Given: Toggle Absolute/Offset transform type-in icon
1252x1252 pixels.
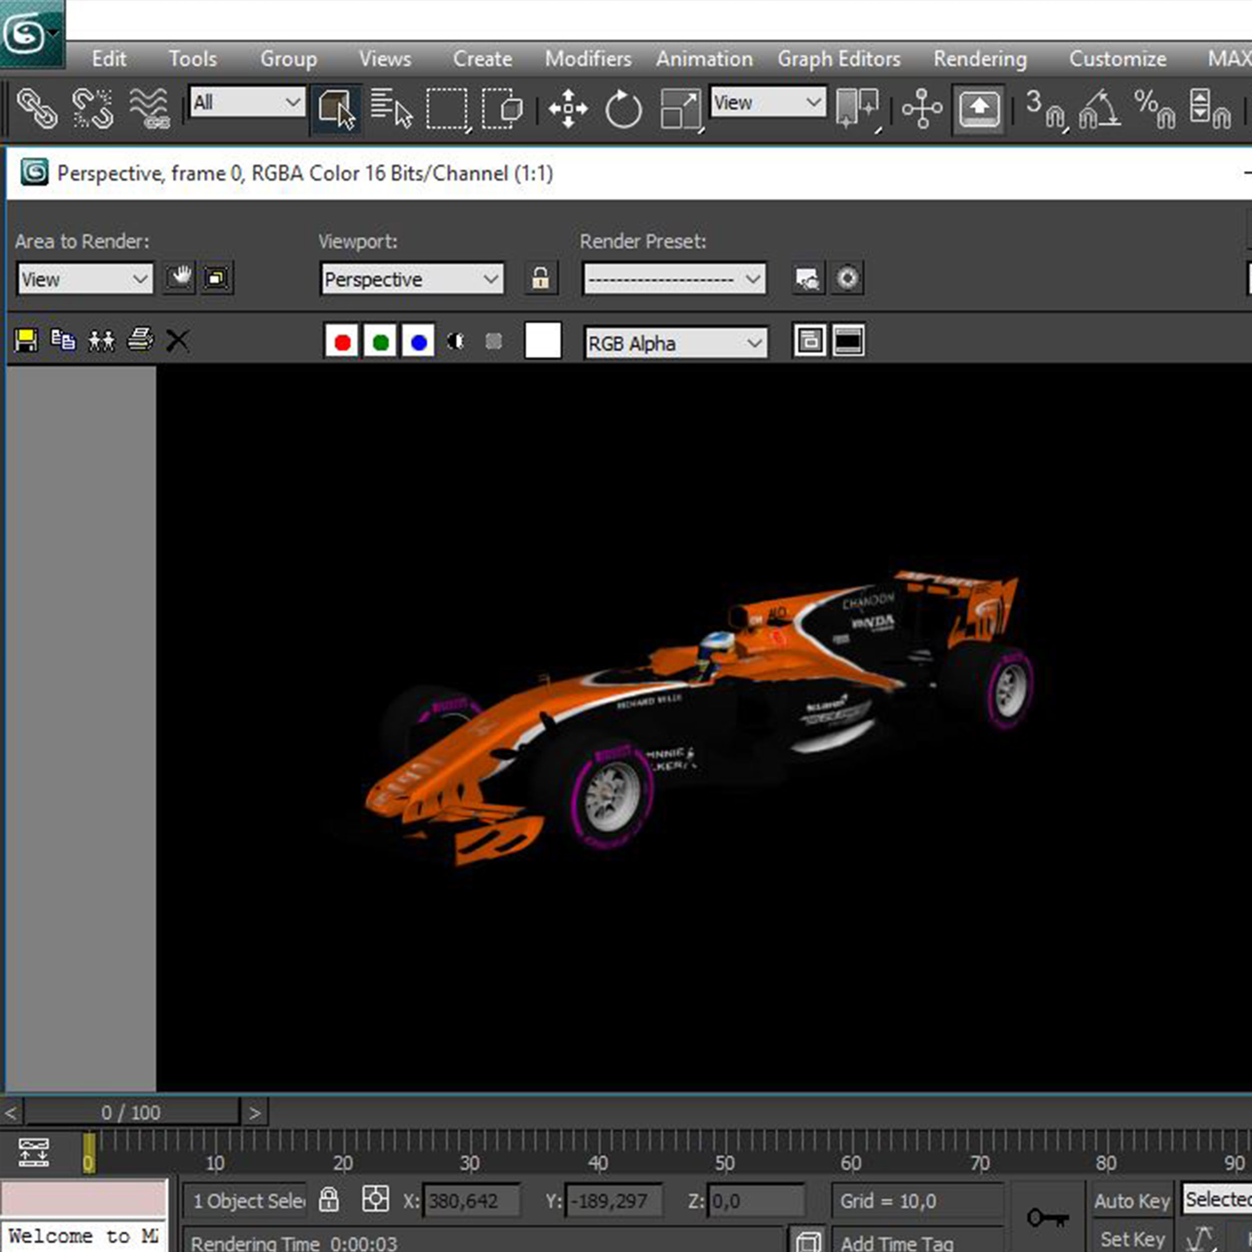Looking at the screenshot, I should [x=375, y=1200].
